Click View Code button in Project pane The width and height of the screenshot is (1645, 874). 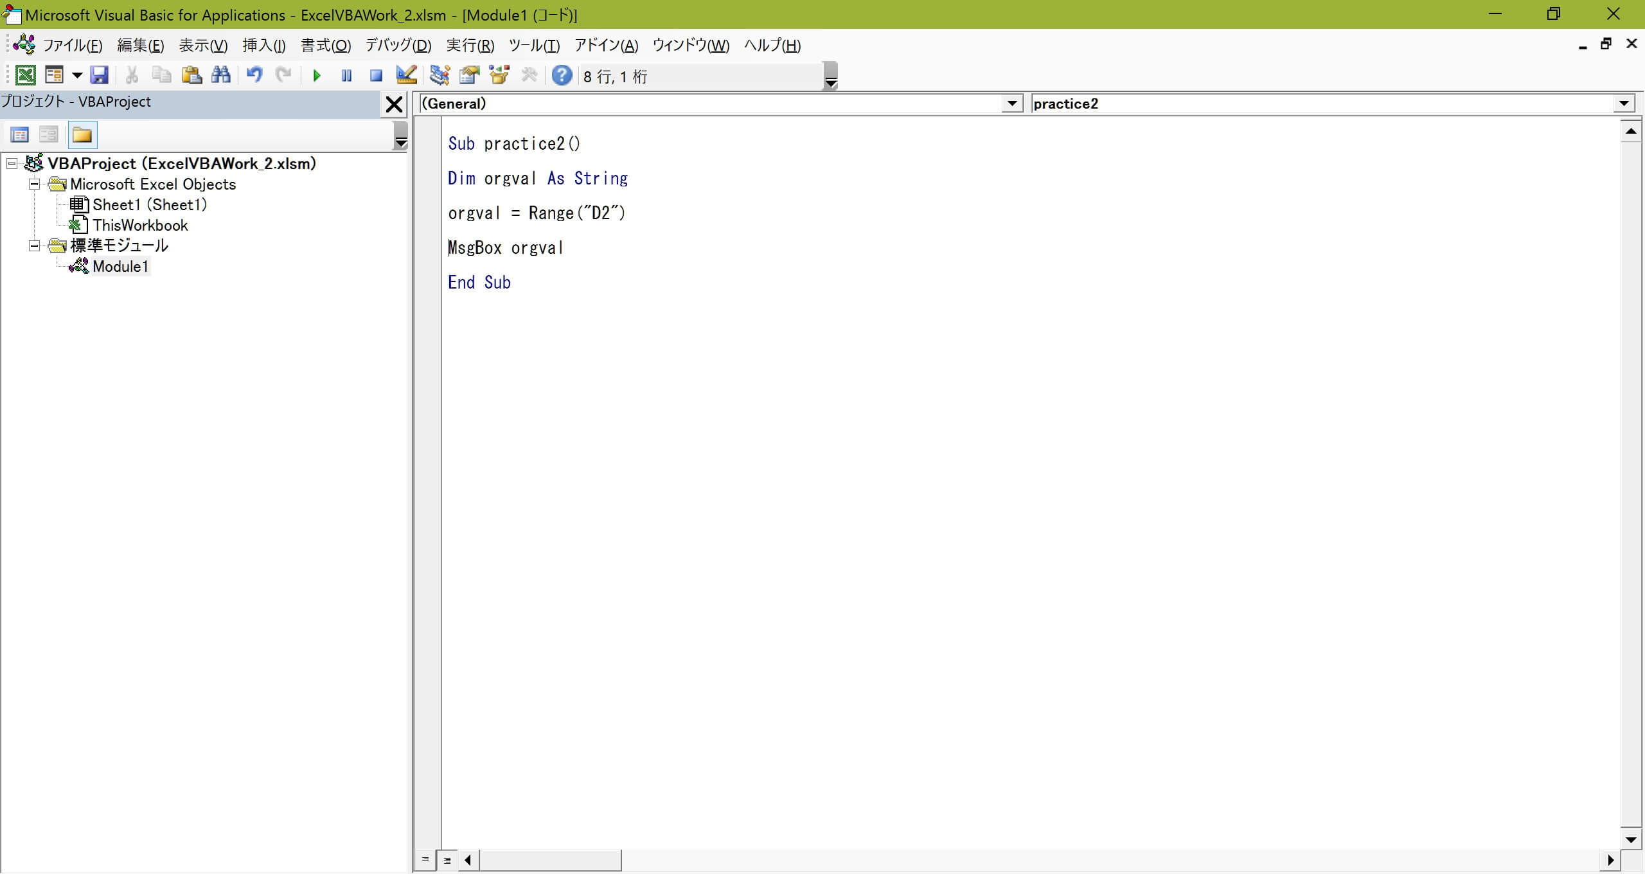coord(20,135)
